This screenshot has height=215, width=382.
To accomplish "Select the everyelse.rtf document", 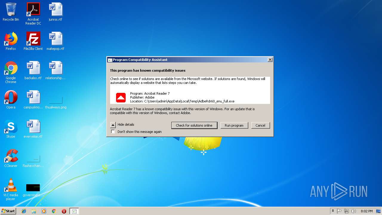I will tap(33, 129).
